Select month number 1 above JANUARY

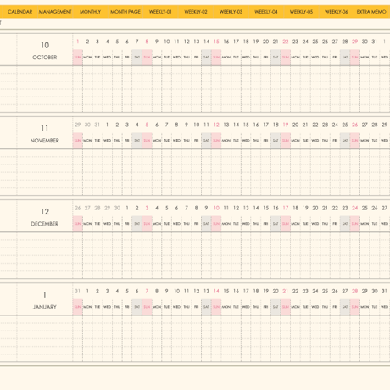point(45,295)
